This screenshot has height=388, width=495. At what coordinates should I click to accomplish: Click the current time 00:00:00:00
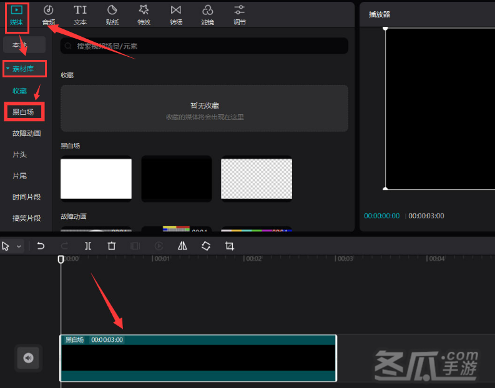coord(381,216)
